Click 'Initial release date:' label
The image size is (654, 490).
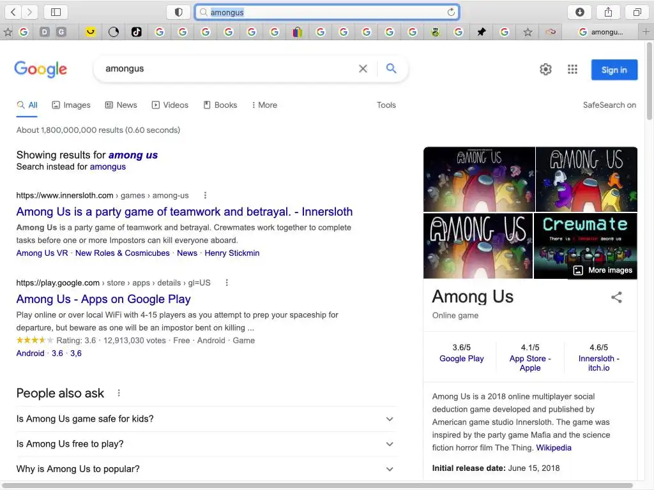pos(468,468)
